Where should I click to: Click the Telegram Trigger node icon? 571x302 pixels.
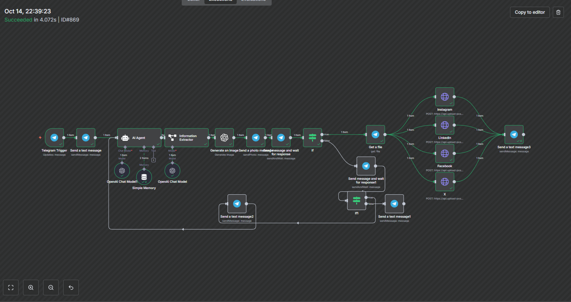click(x=54, y=137)
